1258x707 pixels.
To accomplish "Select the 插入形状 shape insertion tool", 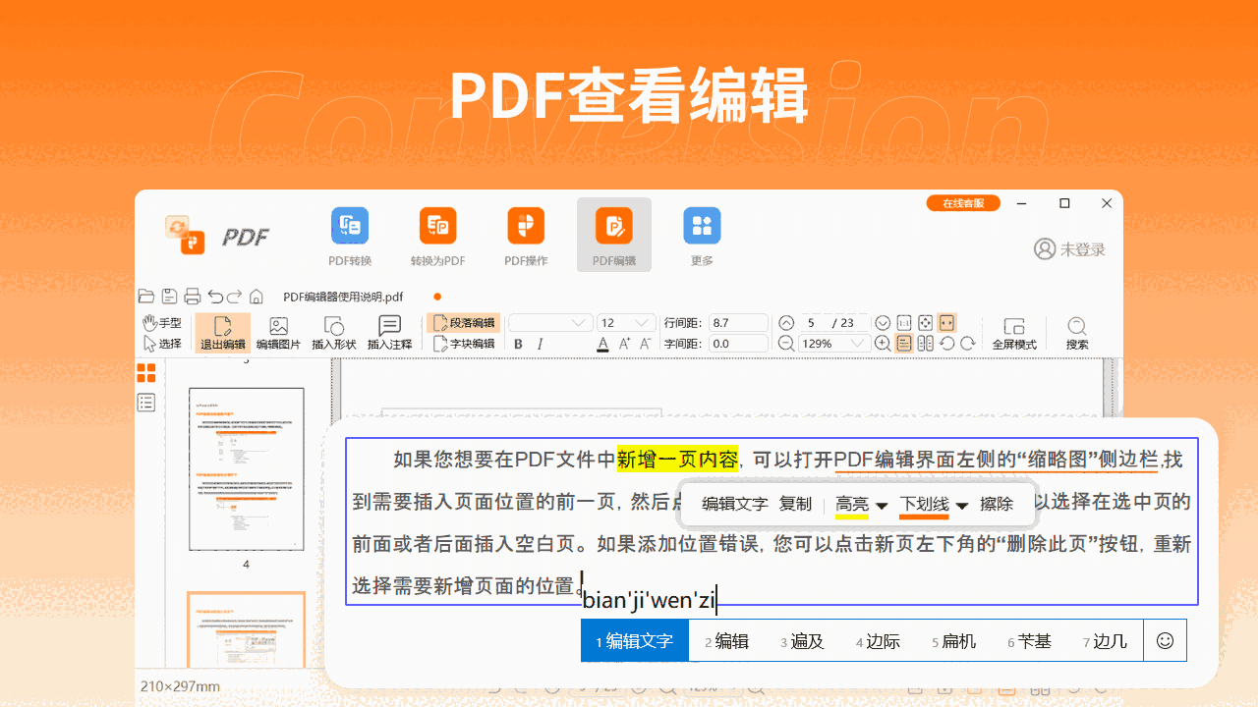I will click(x=333, y=332).
